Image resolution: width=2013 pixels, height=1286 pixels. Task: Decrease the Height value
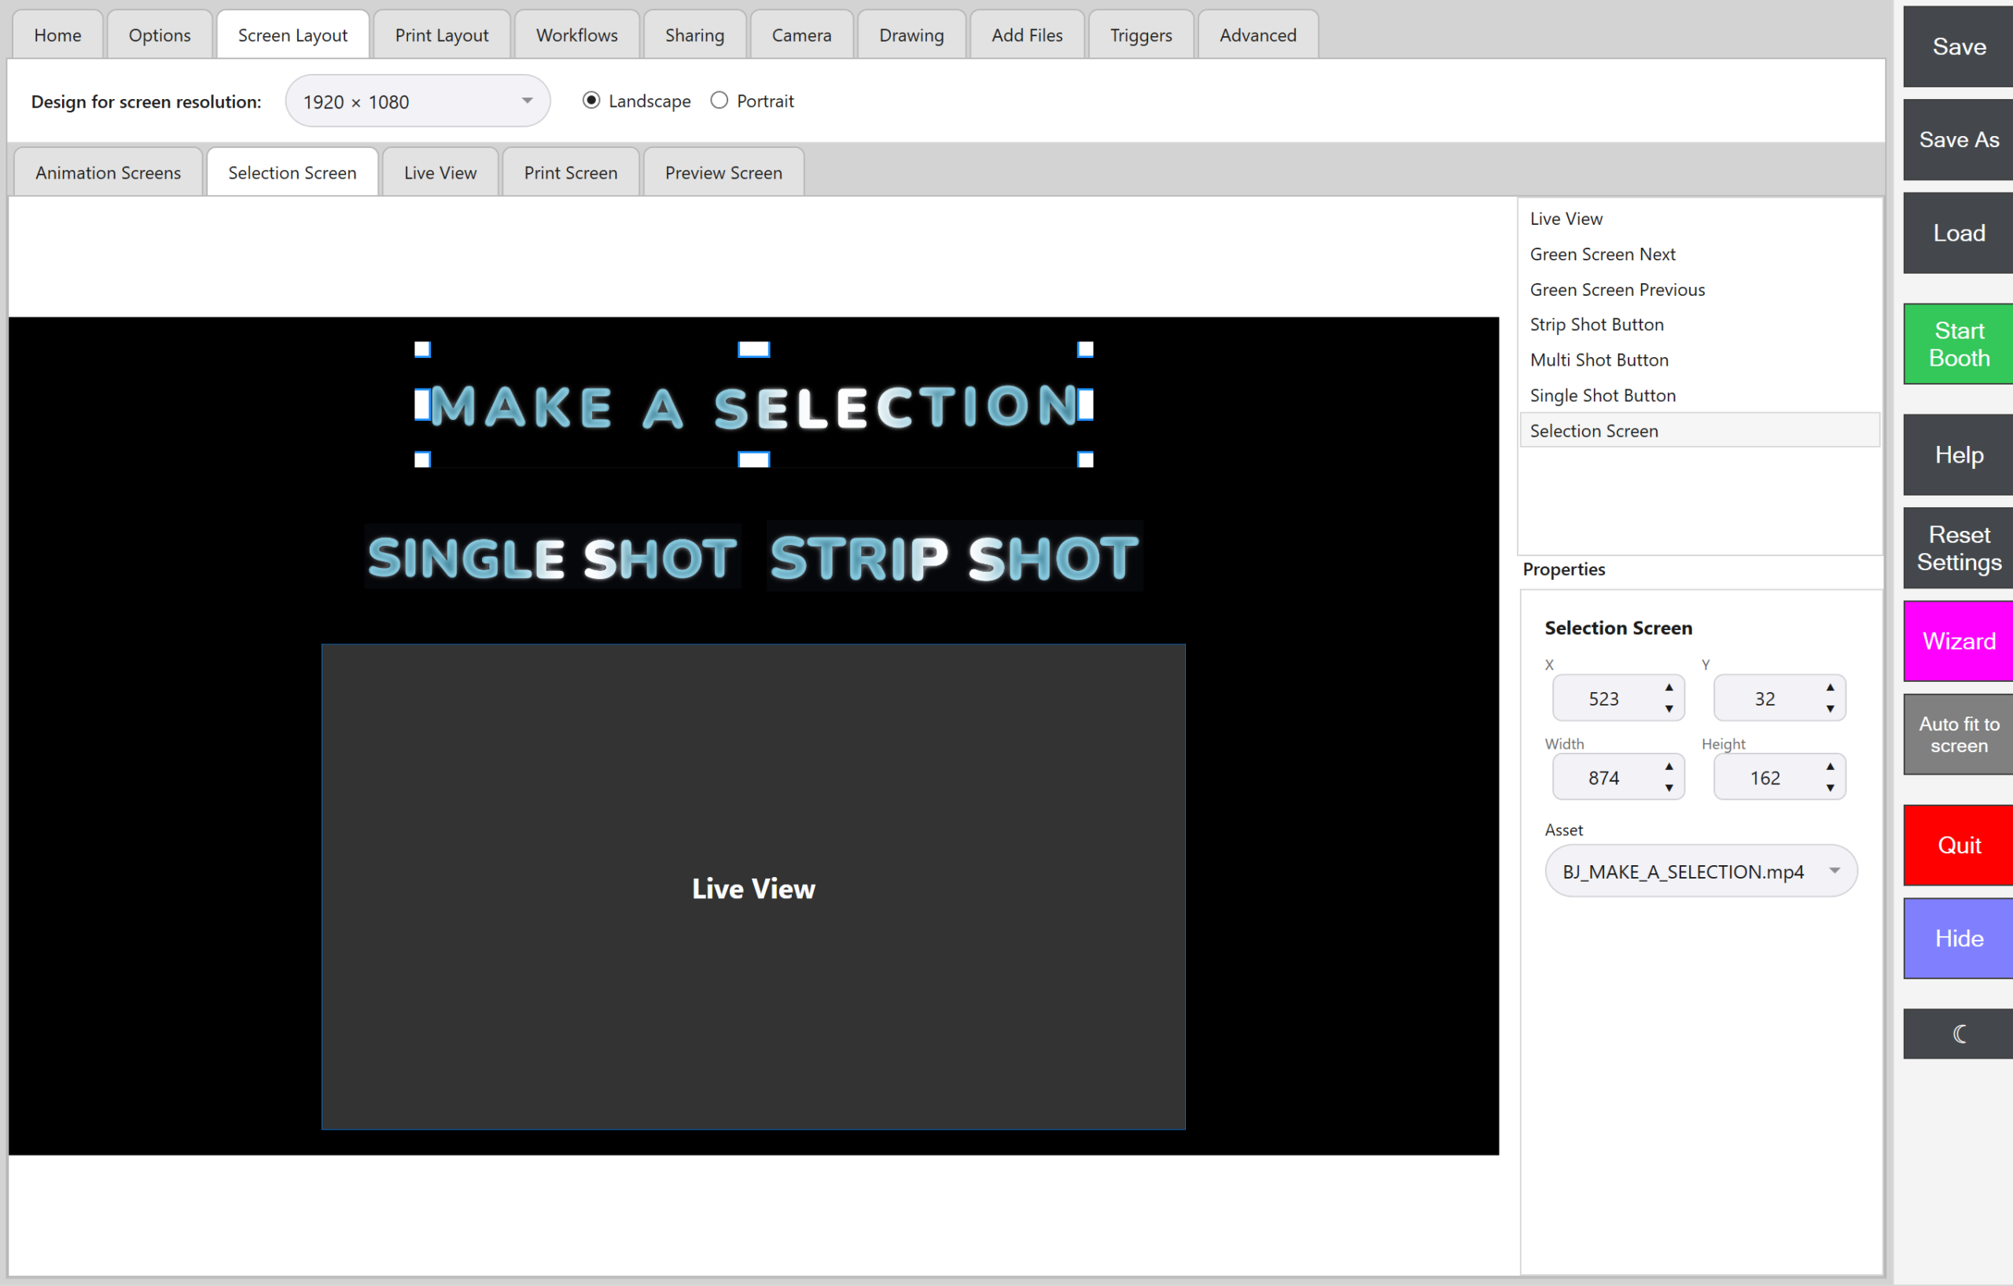[1830, 788]
